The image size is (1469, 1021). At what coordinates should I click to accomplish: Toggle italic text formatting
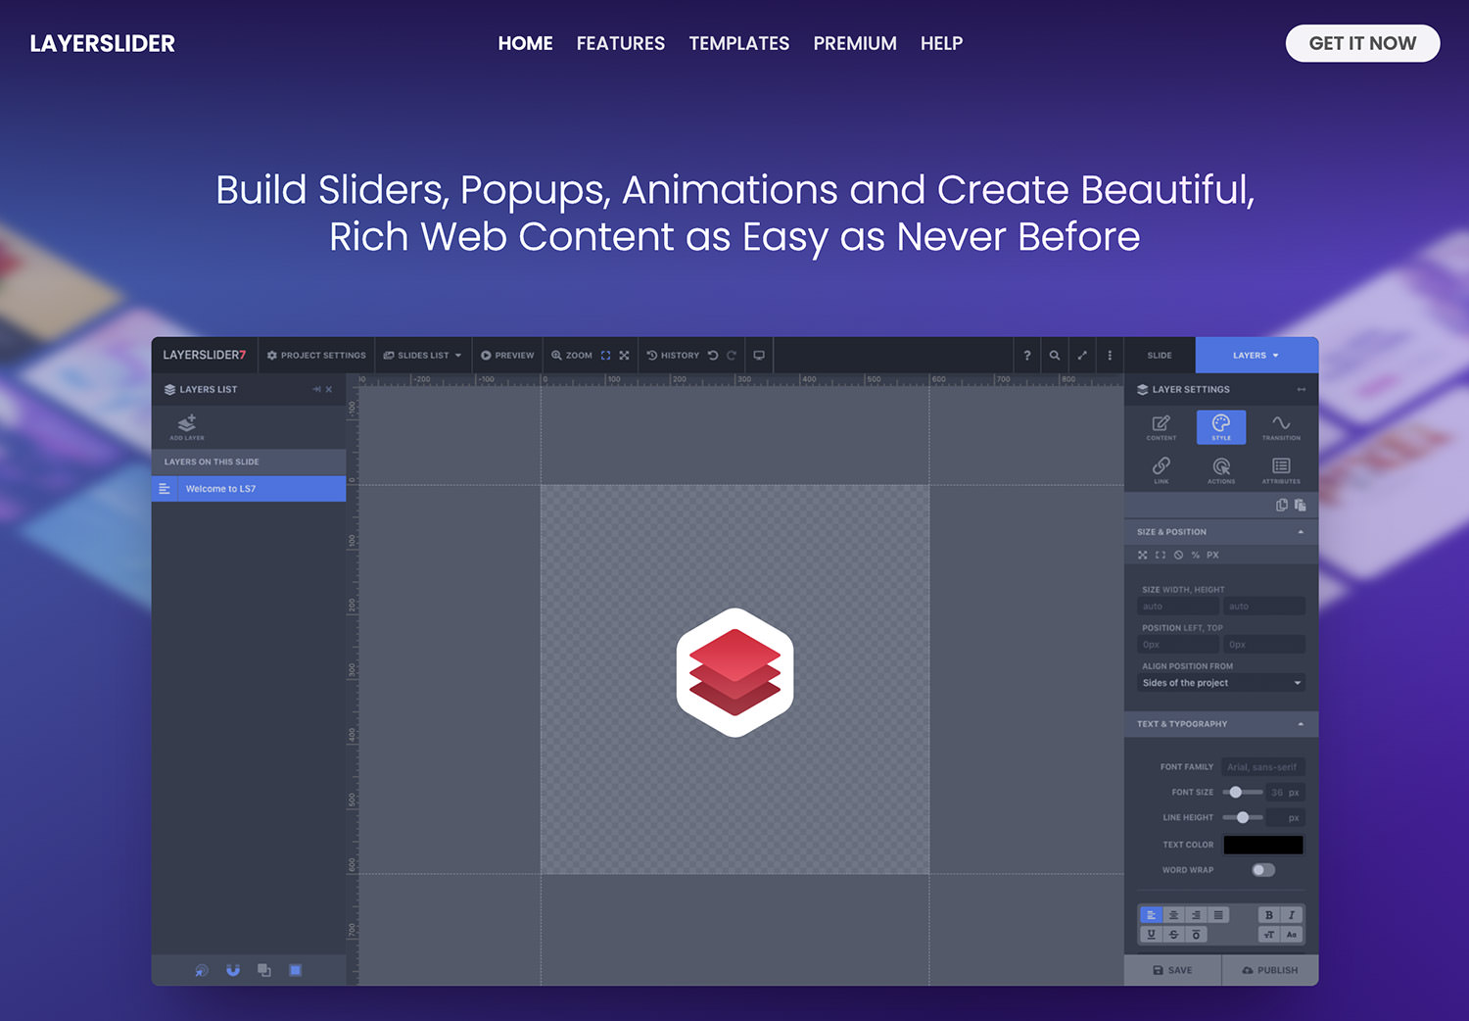click(1292, 915)
